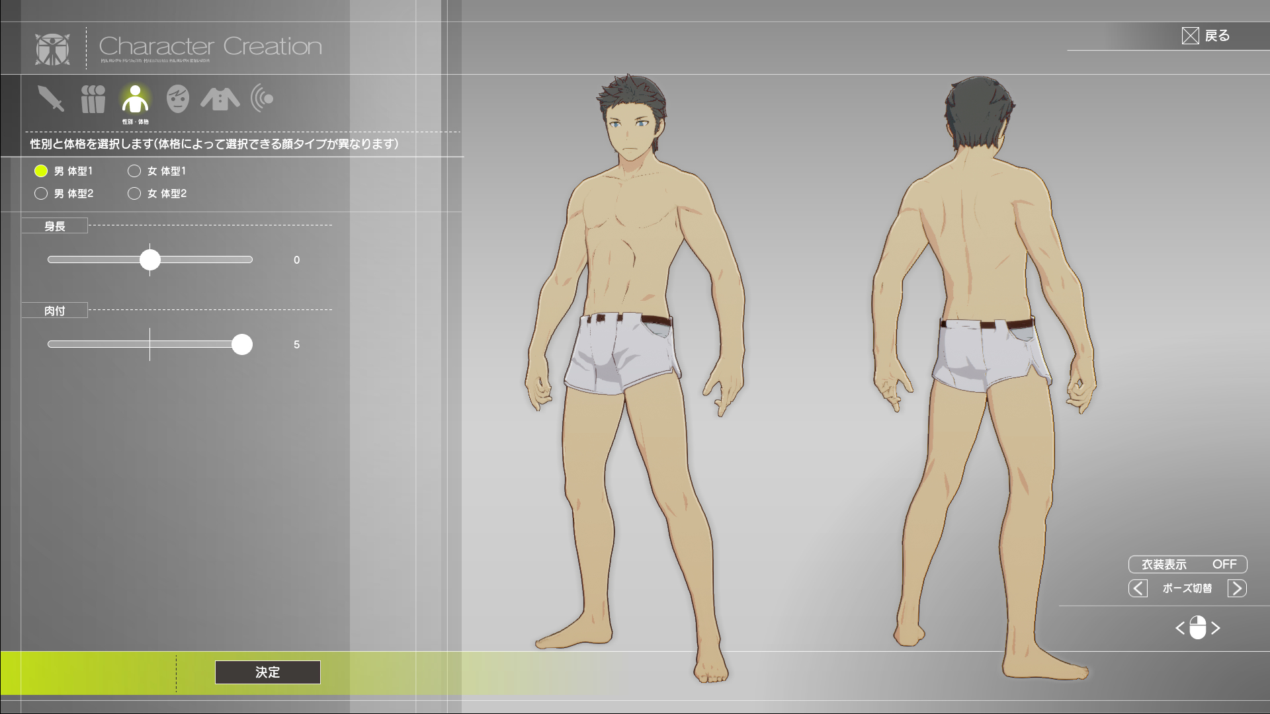Screen dimensions: 1270x714
Task: Click the Vitruvian man logo icon
Action: point(53,49)
